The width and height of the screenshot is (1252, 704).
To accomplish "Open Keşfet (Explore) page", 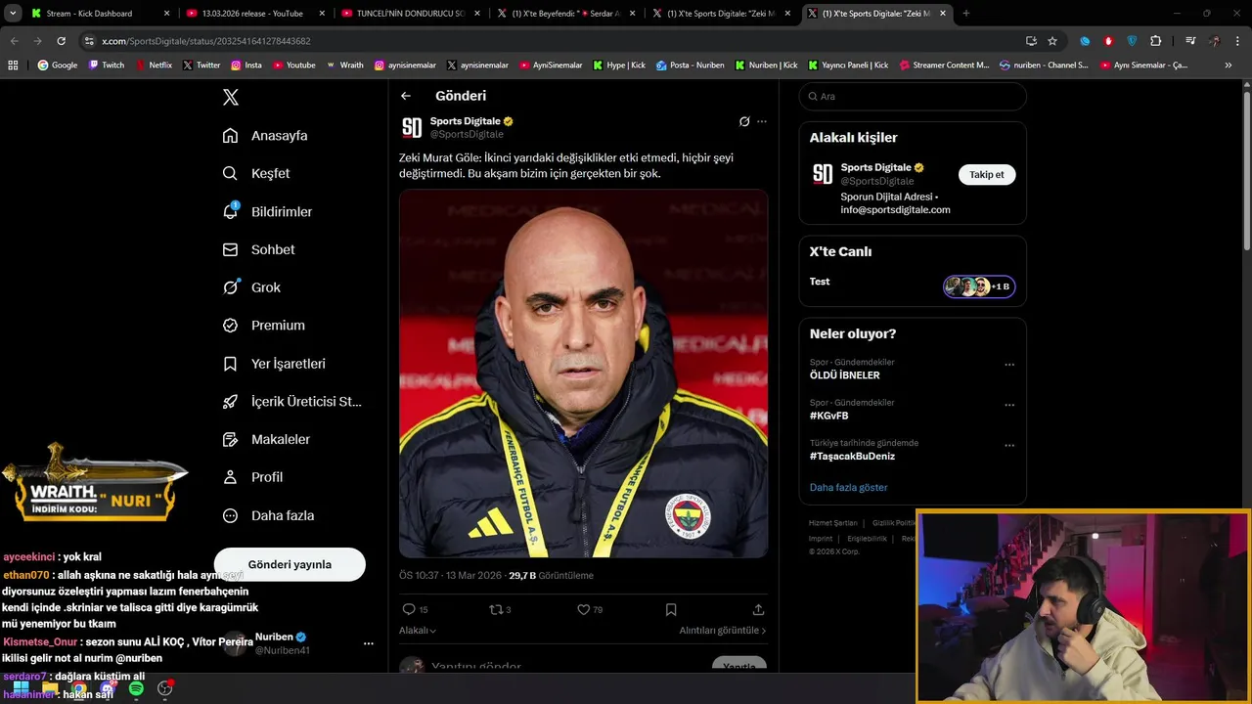I will coord(256,173).
